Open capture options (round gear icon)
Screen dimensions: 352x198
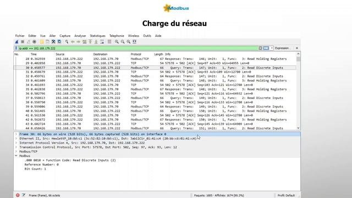[34, 42]
